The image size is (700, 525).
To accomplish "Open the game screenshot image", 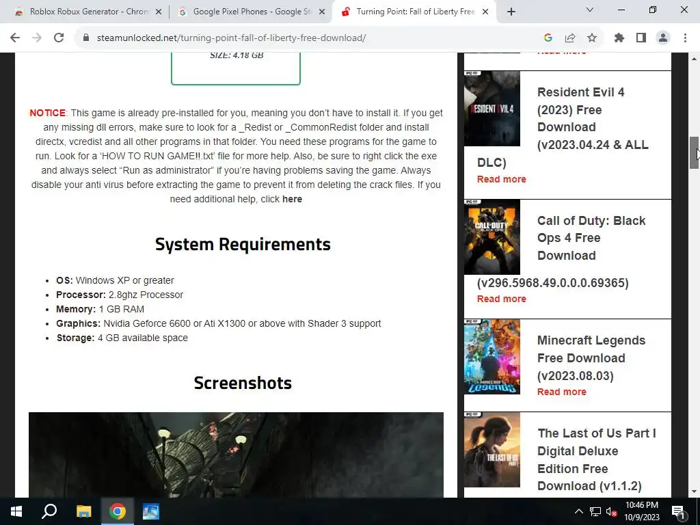I will (236, 455).
